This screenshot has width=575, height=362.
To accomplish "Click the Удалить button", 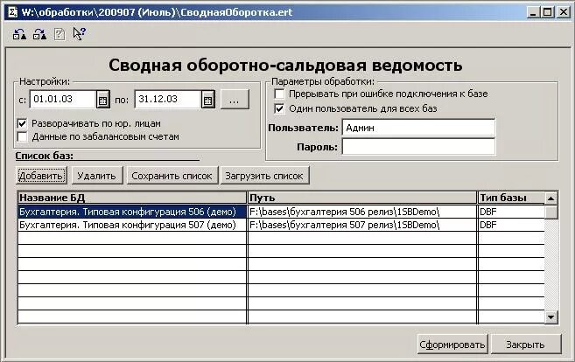I will [x=97, y=176].
